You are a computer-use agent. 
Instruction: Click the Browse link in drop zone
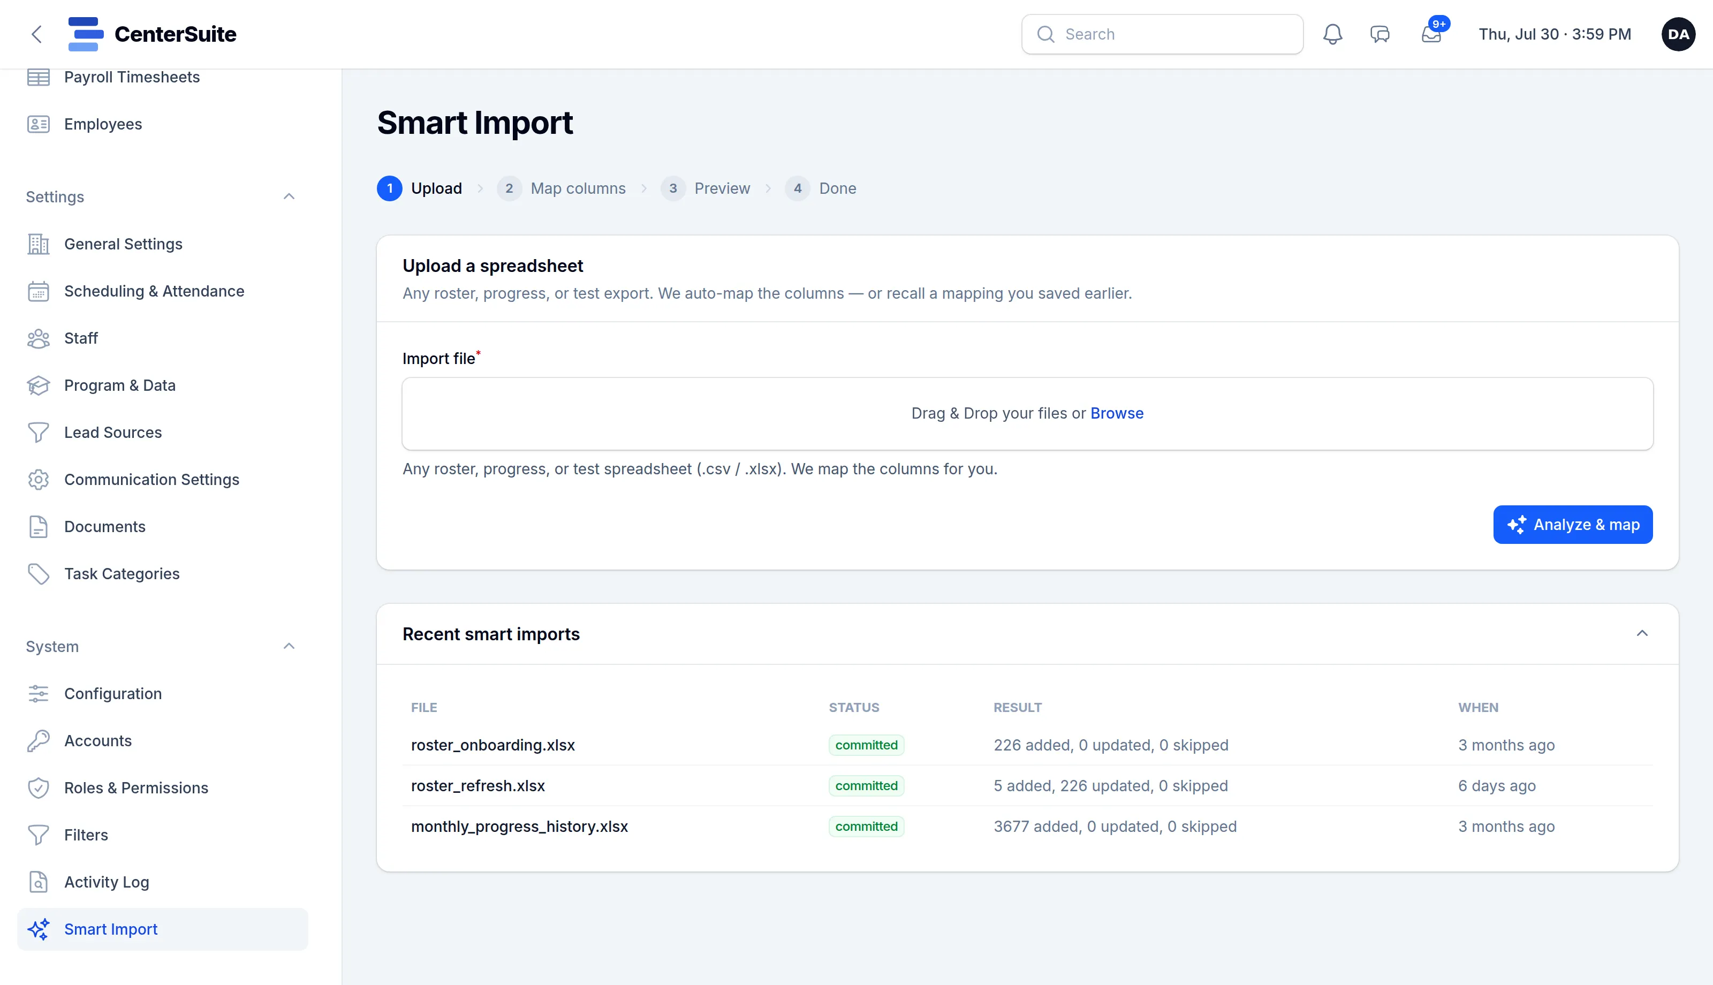pos(1117,413)
